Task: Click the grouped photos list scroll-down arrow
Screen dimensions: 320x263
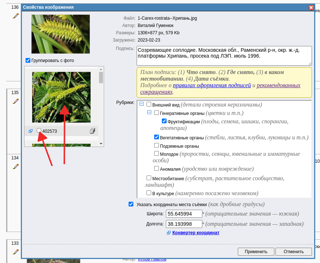Action: coord(101,144)
